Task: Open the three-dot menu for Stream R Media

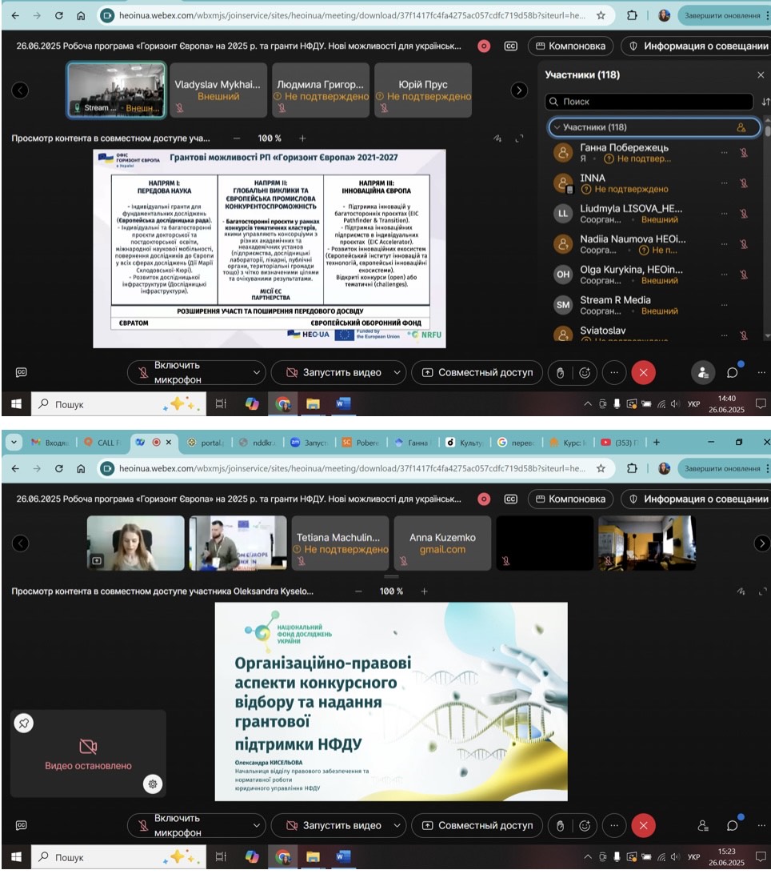Action: pyautogui.click(x=725, y=305)
